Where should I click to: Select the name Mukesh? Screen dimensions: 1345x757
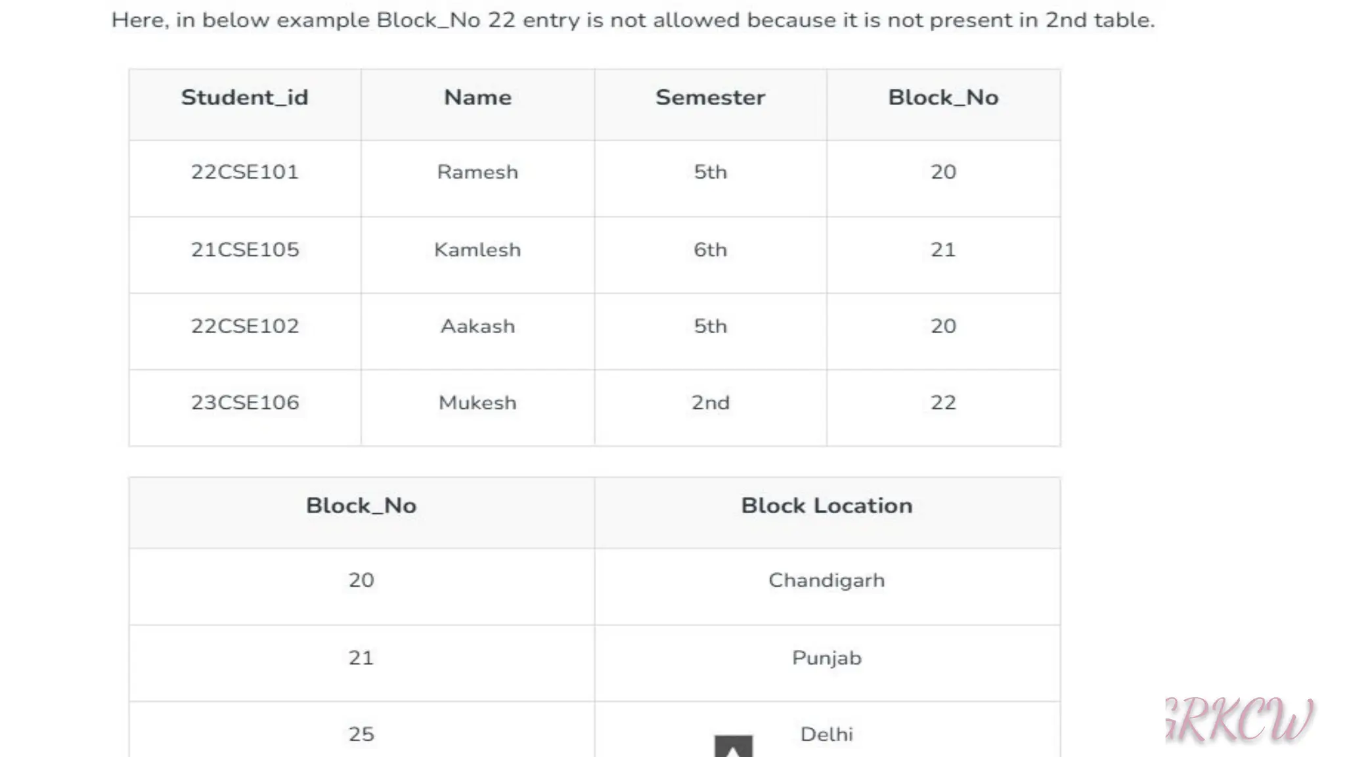[477, 403]
